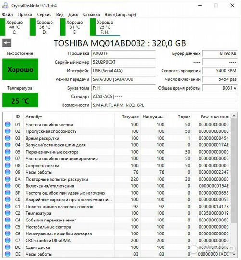Open the Диск menu

[73, 15]
